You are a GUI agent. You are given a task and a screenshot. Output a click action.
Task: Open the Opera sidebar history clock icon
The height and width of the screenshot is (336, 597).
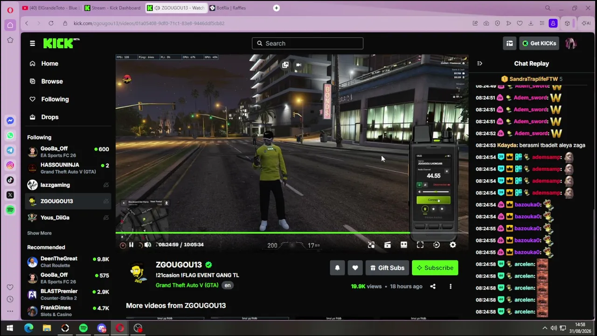tap(10, 299)
